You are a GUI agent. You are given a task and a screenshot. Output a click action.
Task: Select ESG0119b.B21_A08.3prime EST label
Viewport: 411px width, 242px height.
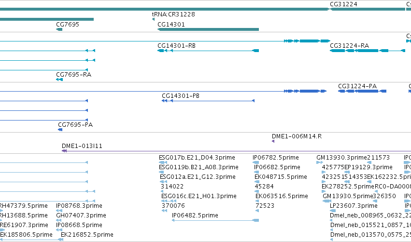(198, 167)
